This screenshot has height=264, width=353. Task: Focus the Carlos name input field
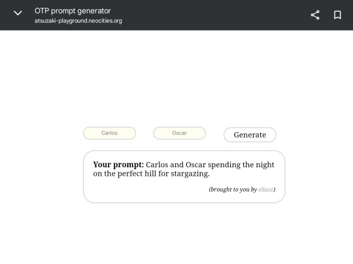(x=109, y=133)
